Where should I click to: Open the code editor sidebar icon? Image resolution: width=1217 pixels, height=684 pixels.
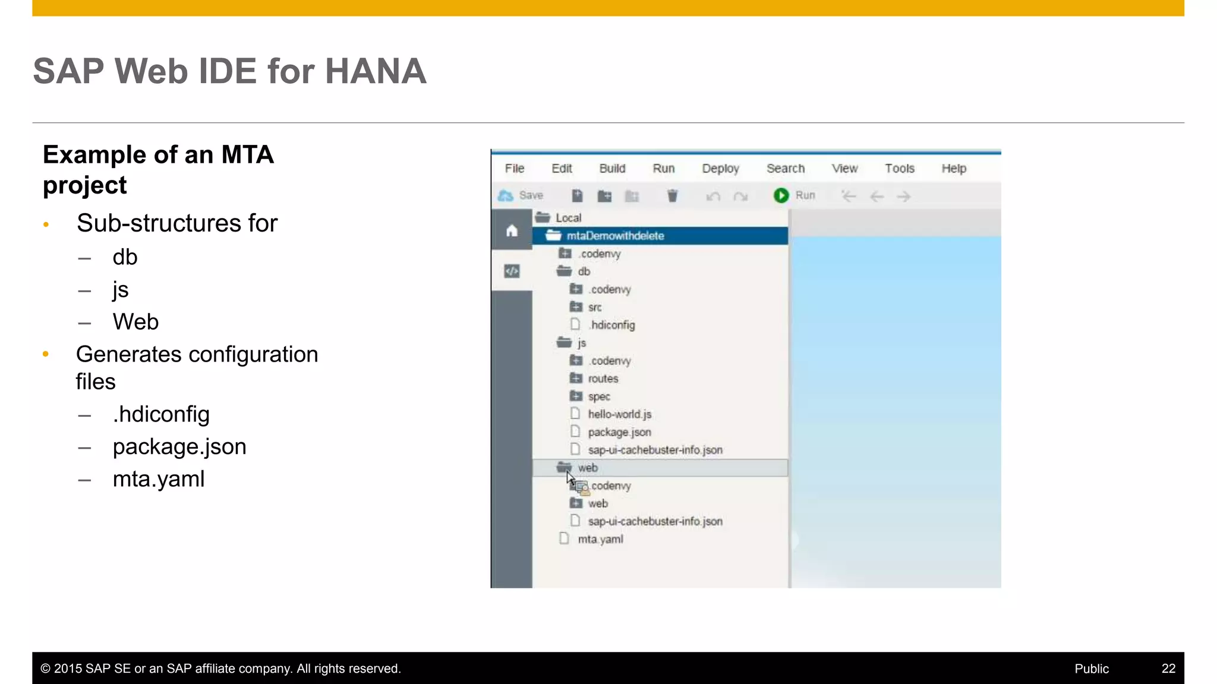pyautogui.click(x=512, y=271)
